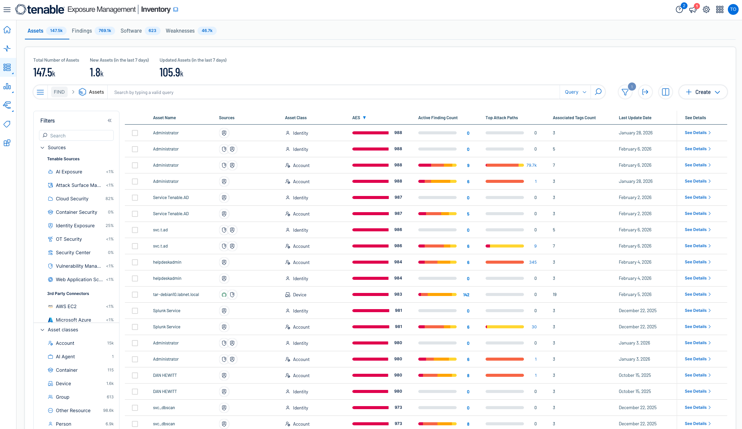This screenshot has width=742, height=429.
Task: Click the filters Search input field
Action: click(x=76, y=135)
